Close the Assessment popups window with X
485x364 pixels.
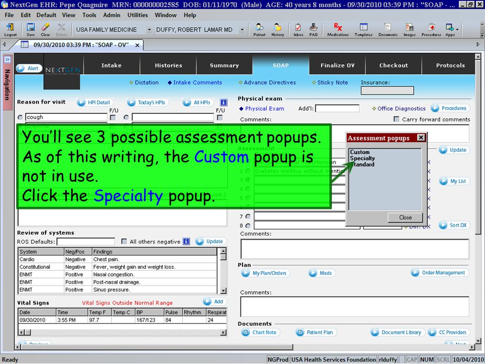click(421, 138)
